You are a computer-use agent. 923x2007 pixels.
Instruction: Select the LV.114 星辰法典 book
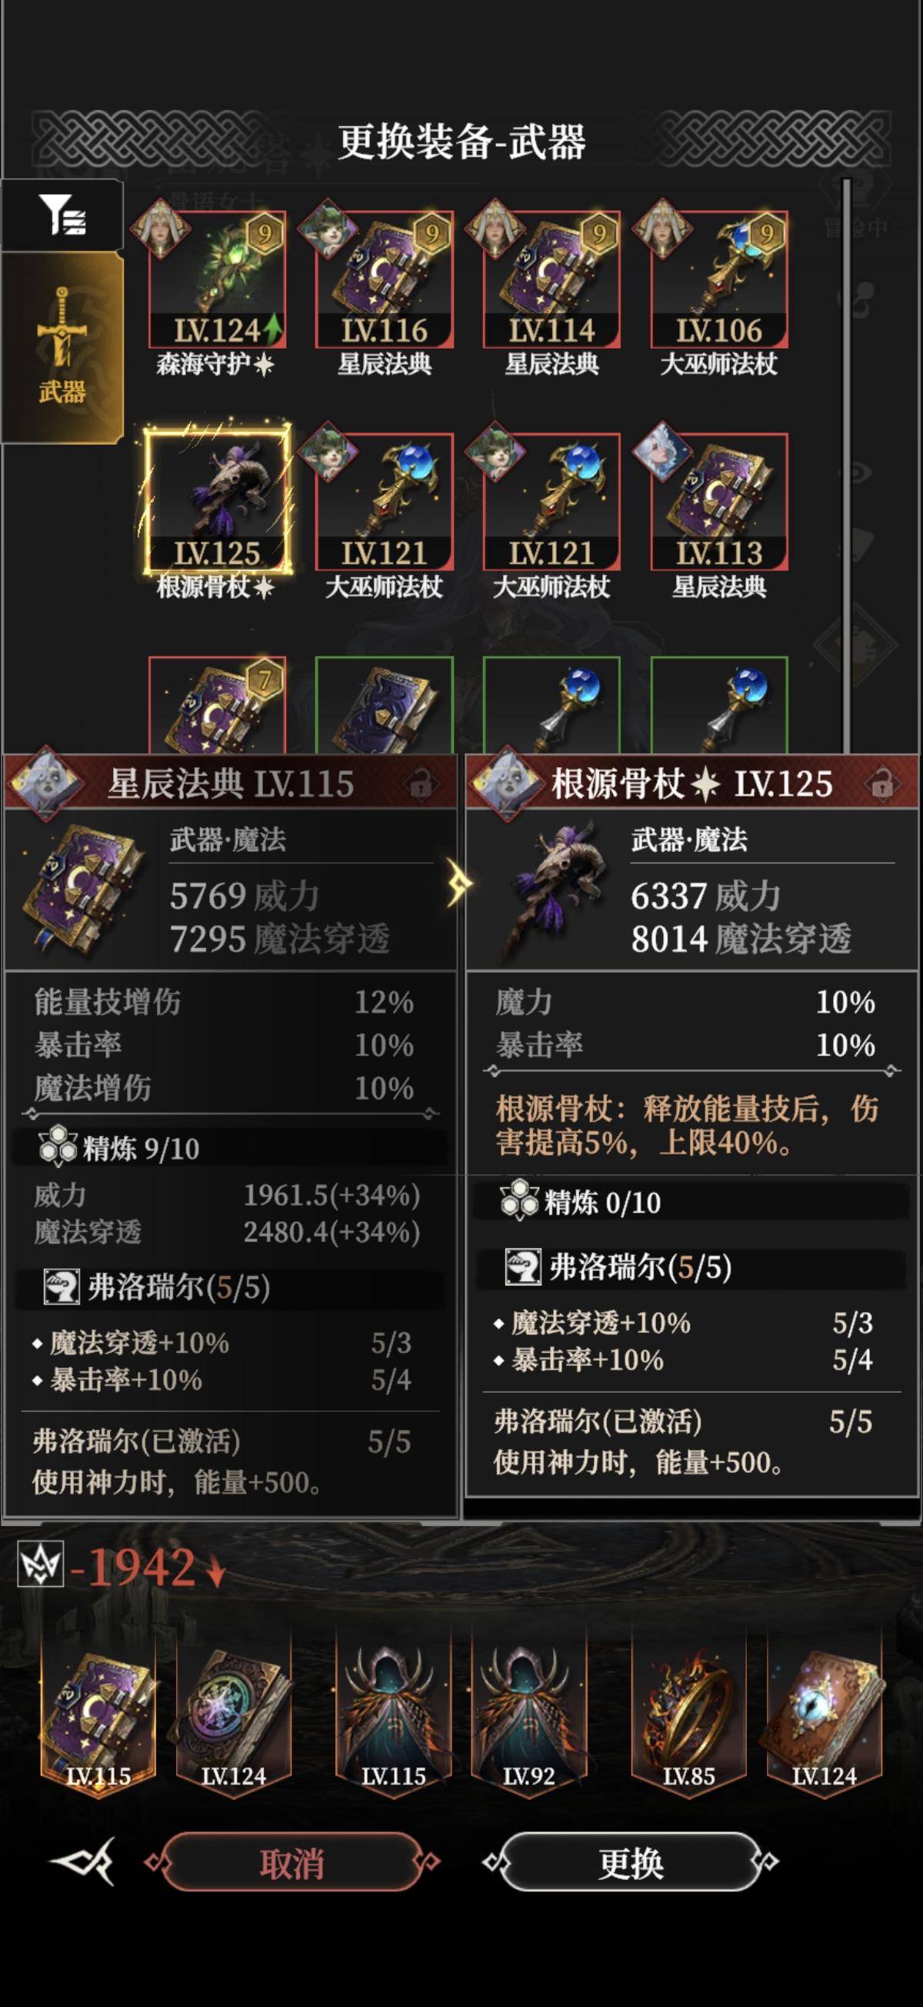551,279
